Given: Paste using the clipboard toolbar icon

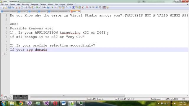Looking at the screenshot, I should point(33,7).
